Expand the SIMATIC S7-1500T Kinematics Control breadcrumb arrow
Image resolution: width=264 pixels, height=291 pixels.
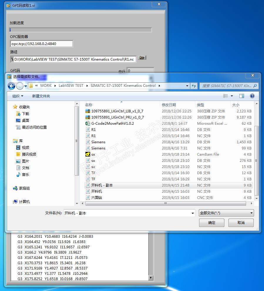tap(159, 86)
